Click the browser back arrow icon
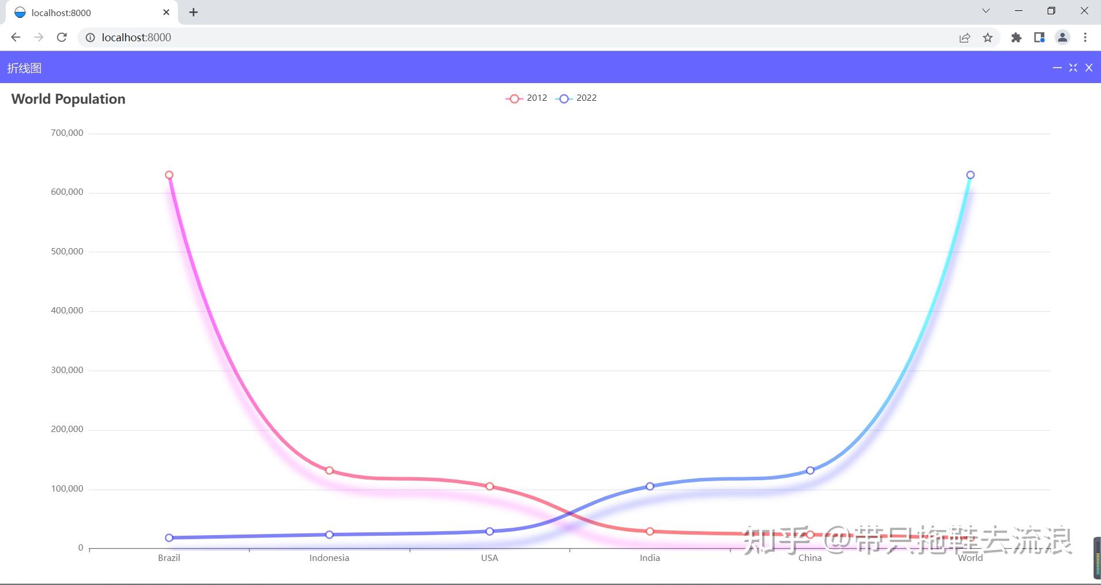The height and width of the screenshot is (585, 1101). 15,37
